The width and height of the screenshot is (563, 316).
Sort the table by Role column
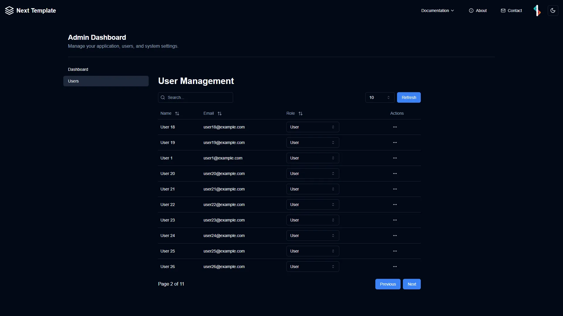(301, 113)
